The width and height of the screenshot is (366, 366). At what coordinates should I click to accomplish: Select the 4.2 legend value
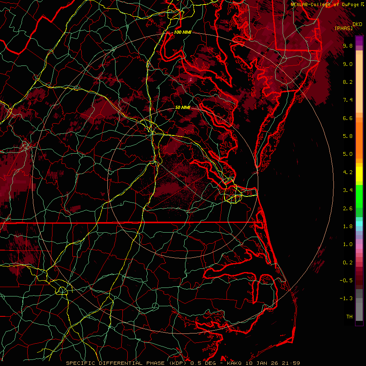point(348,172)
